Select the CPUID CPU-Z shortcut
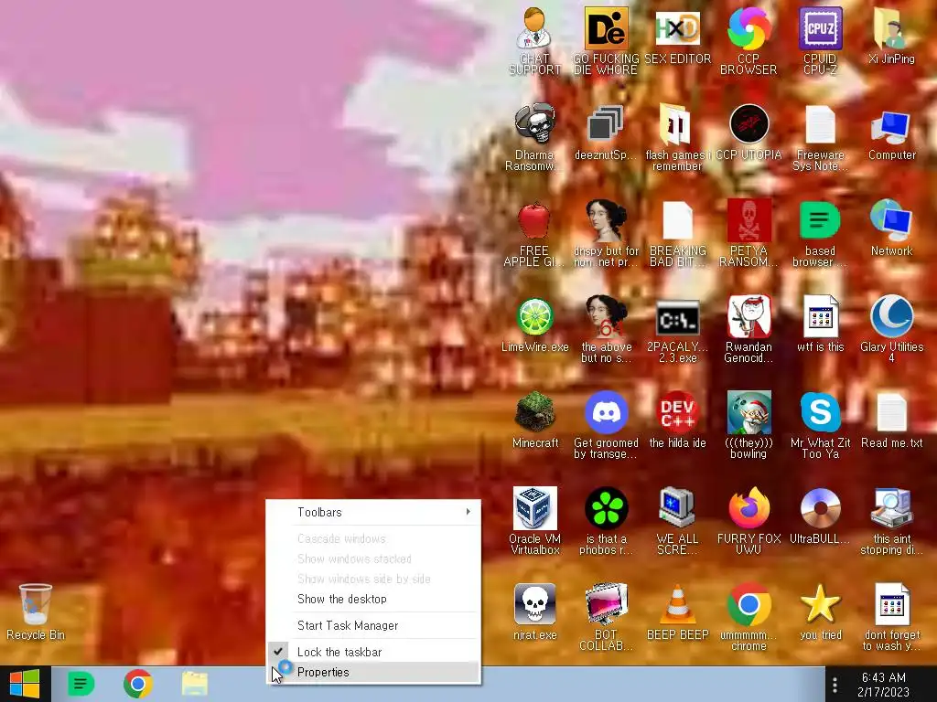This screenshot has height=702, width=937. click(820, 40)
